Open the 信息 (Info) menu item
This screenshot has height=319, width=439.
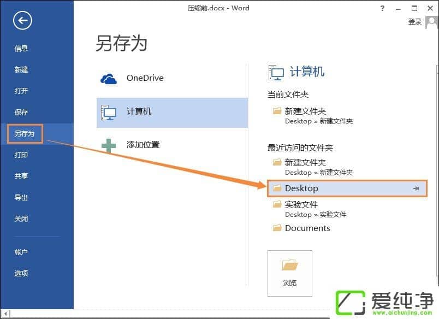[21, 49]
